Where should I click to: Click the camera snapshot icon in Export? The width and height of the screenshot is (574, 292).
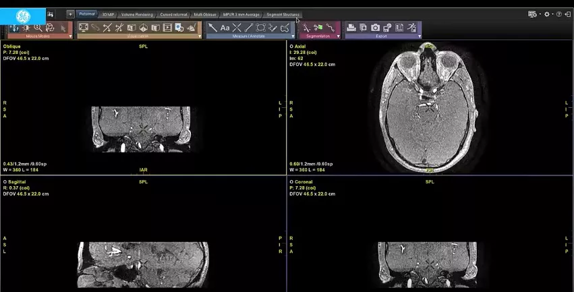[x=375, y=28]
